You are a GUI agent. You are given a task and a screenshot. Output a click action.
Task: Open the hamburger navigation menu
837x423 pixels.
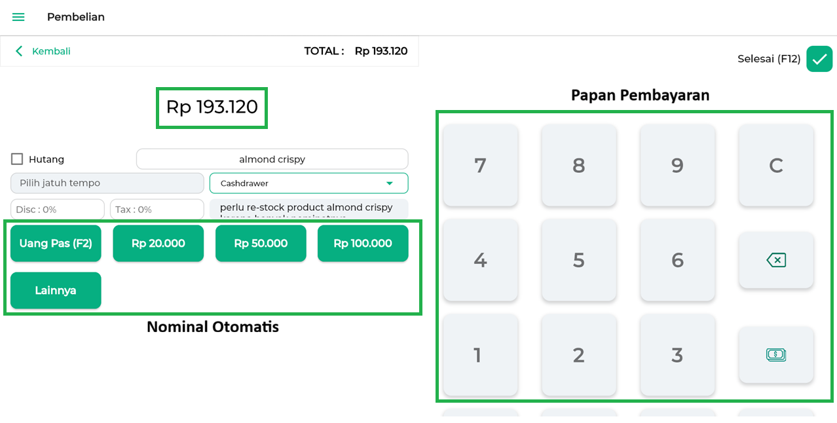pyautogui.click(x=18, y=17)
